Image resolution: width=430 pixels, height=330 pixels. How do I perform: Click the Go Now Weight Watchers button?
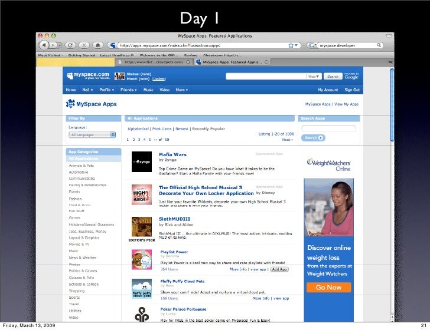[328, 288]
